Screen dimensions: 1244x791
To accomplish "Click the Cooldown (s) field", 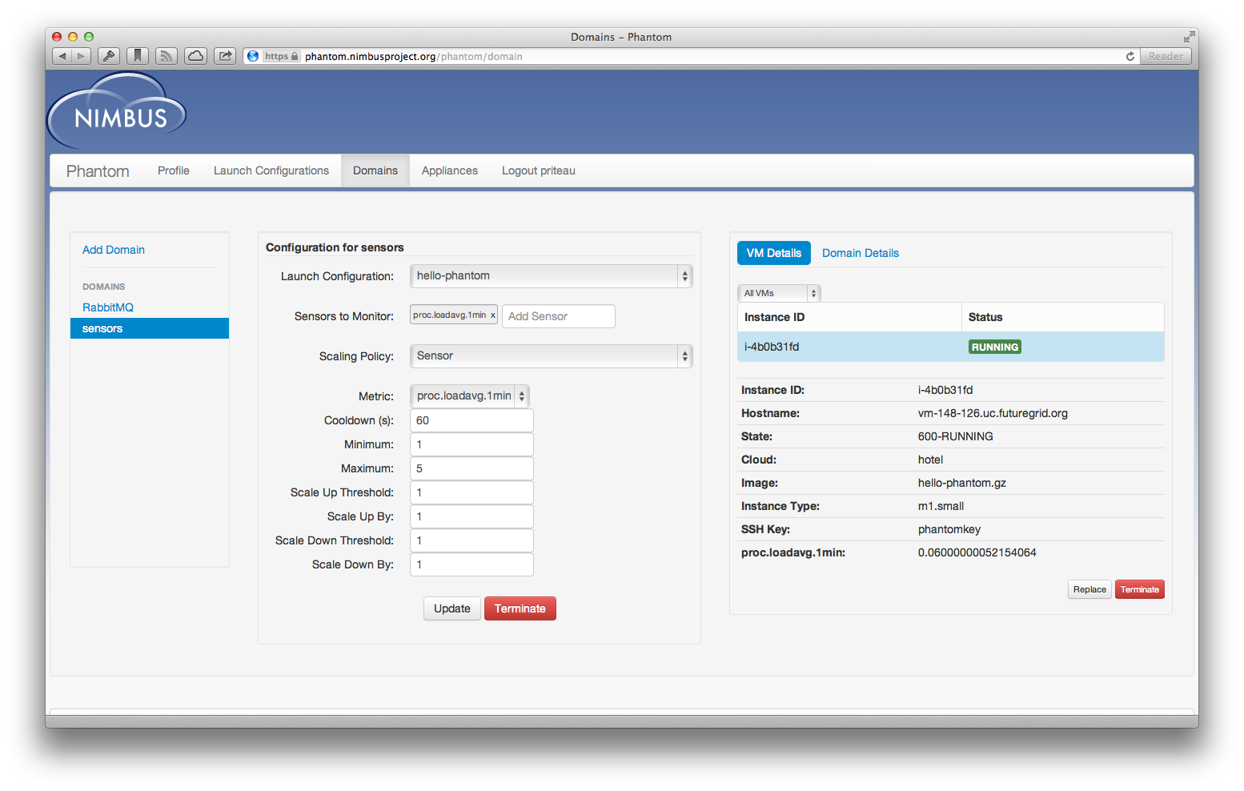I will click(x=472, y=420).
